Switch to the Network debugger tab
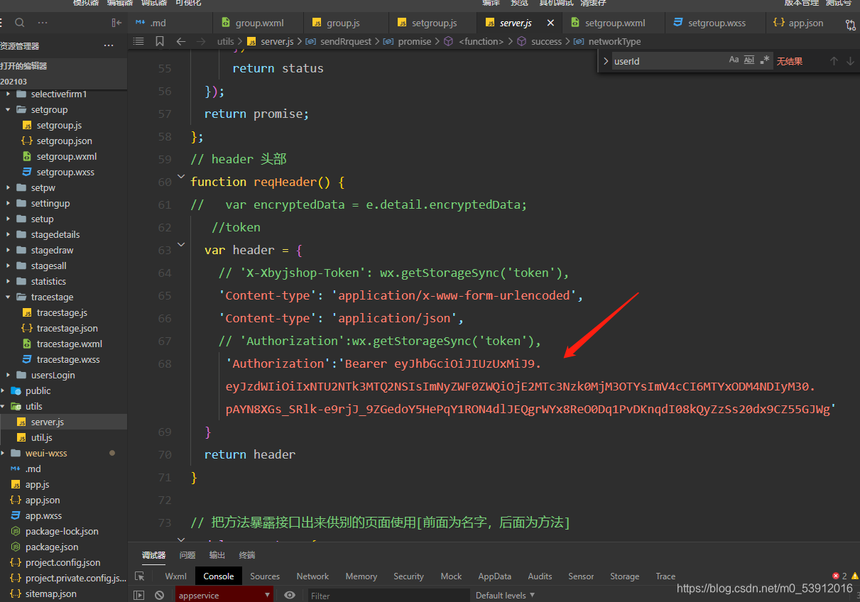The height and width of the screenshot is (602, 860). [x=312, y=576]
